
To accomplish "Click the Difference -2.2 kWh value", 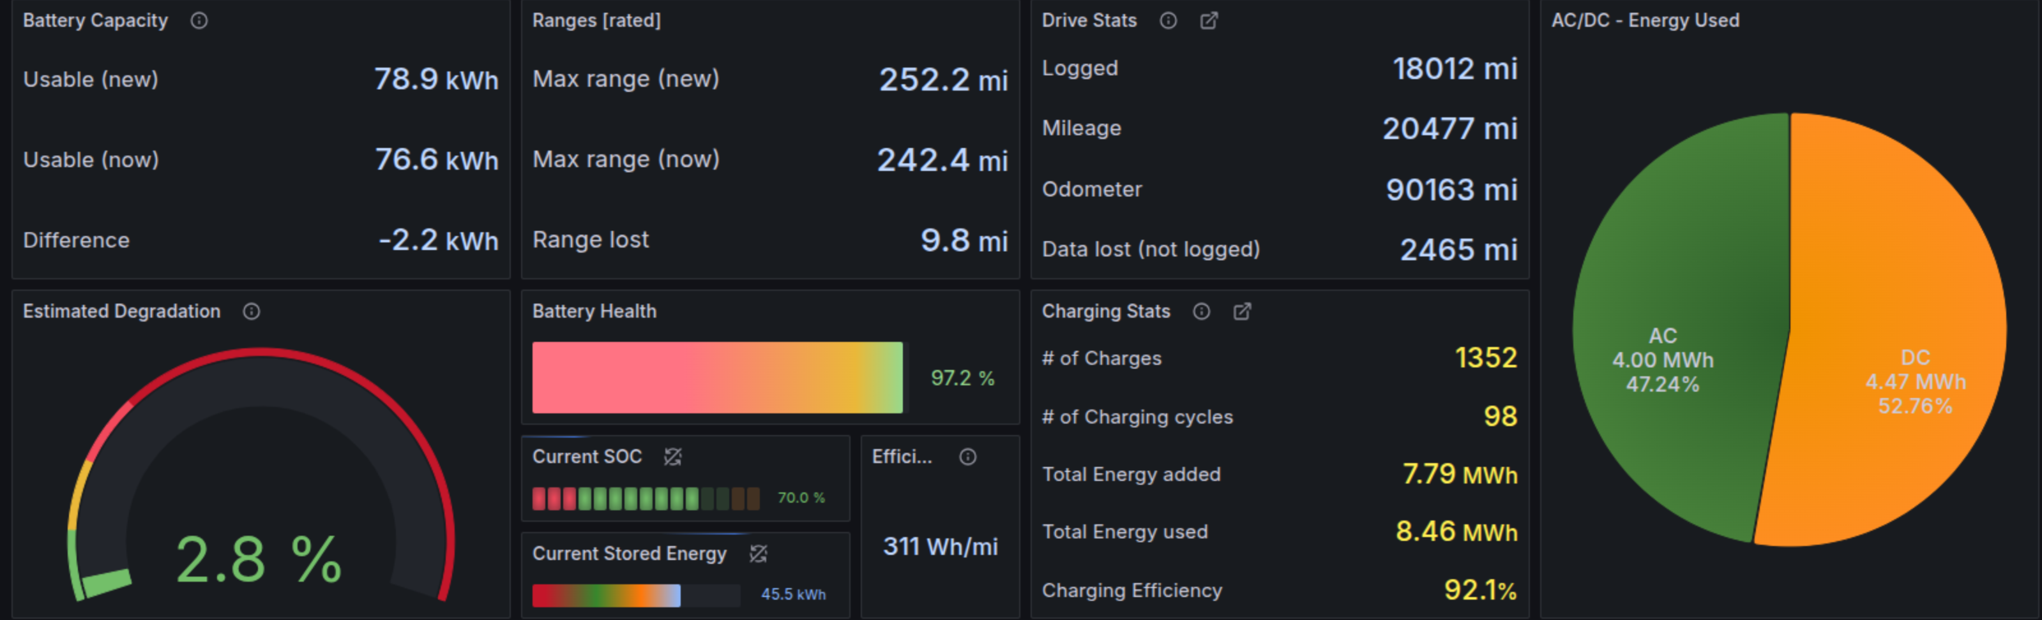I will point(439,240).
